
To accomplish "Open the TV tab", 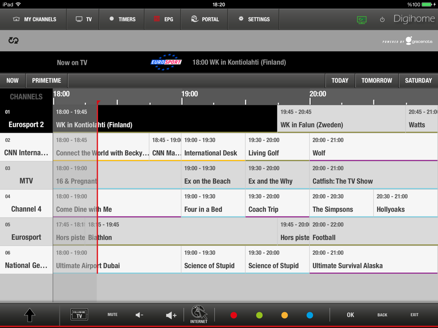I will 83,19.
